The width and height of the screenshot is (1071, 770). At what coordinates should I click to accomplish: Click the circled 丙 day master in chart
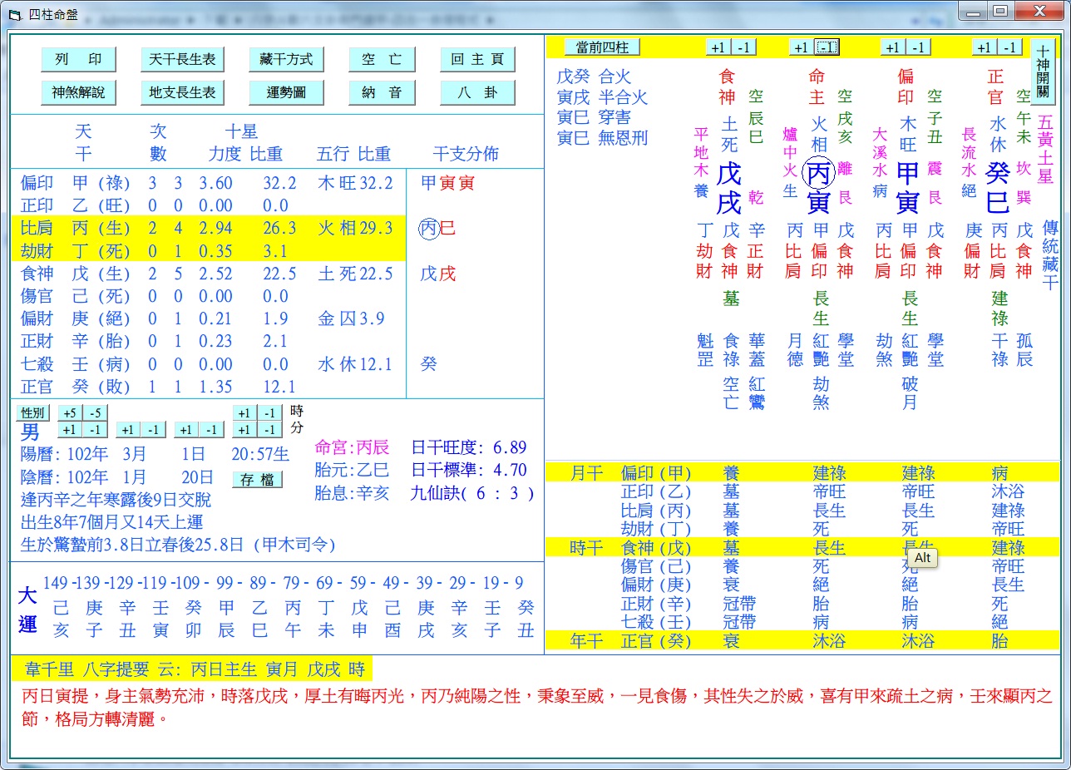coord(818,172)
